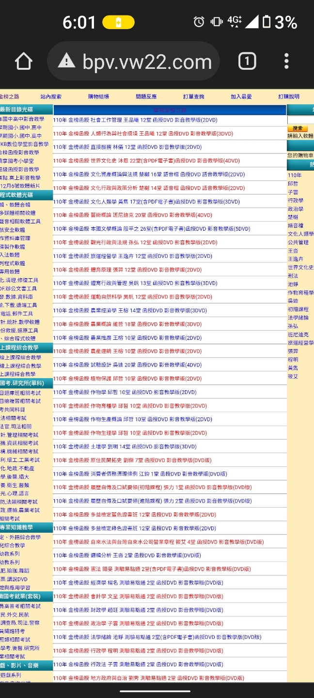Click the search keyword input field
This screenshot has height=698, width=314.
point(300,120)
